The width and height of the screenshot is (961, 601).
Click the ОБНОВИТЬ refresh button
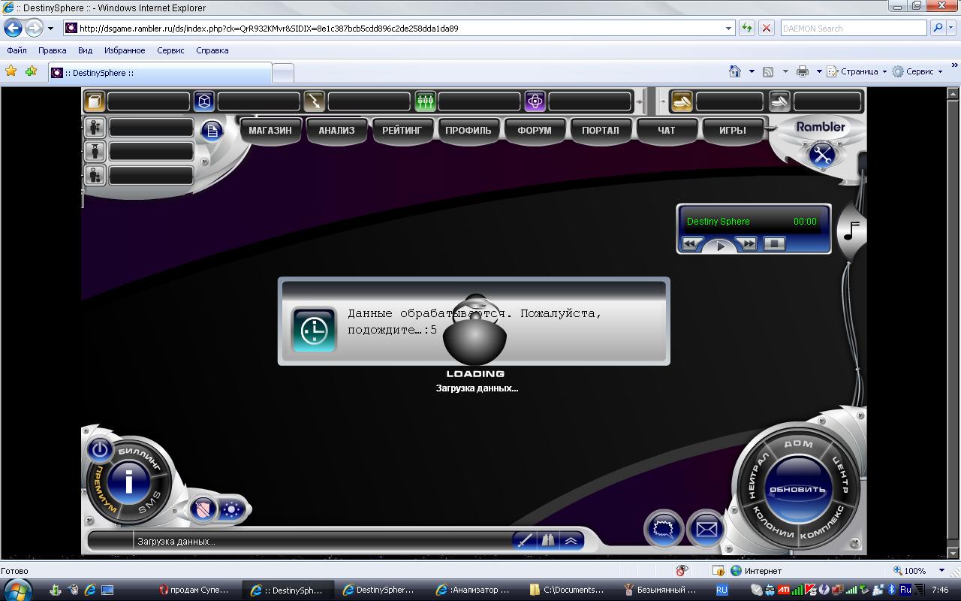(x=797, y=489)
